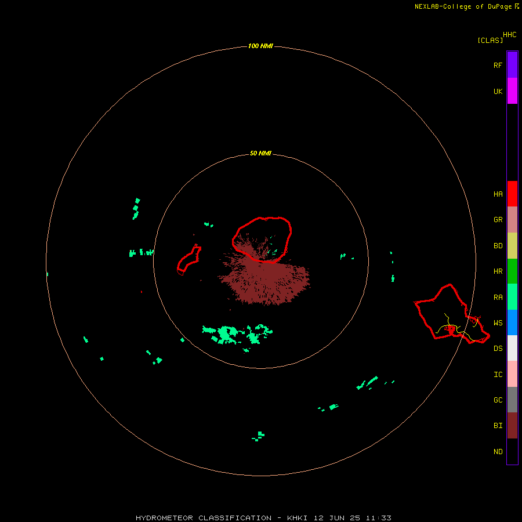Click the DS white legend swatch
The image size is (522, 522).
tap(512, 348)
